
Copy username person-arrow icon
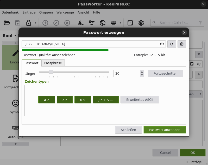tap(80, 23)
